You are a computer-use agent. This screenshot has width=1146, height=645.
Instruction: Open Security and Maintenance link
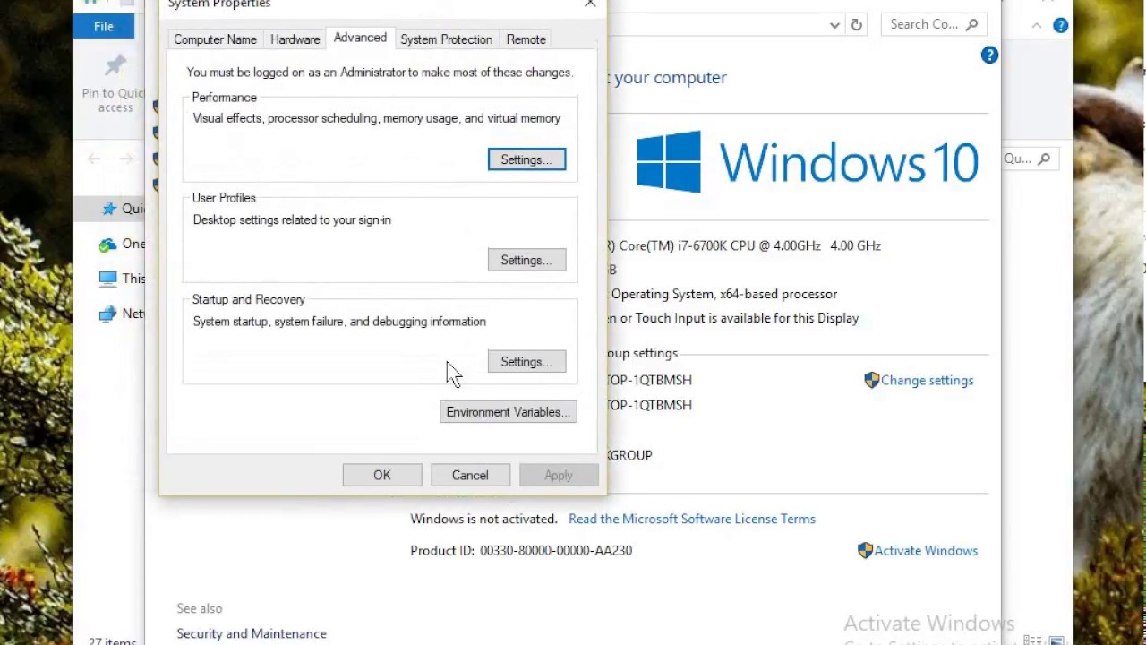pyautogui.click(x=252, y=633)
